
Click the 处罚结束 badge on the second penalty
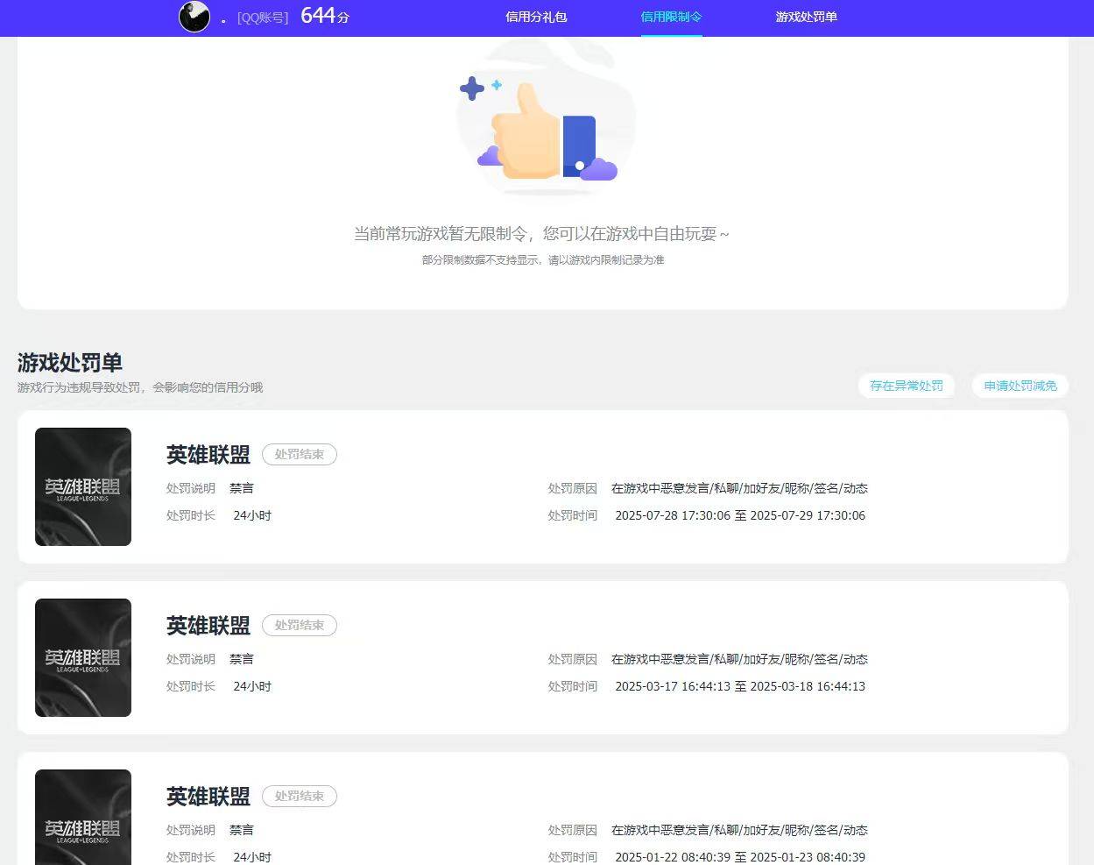(x=299, y=625)
